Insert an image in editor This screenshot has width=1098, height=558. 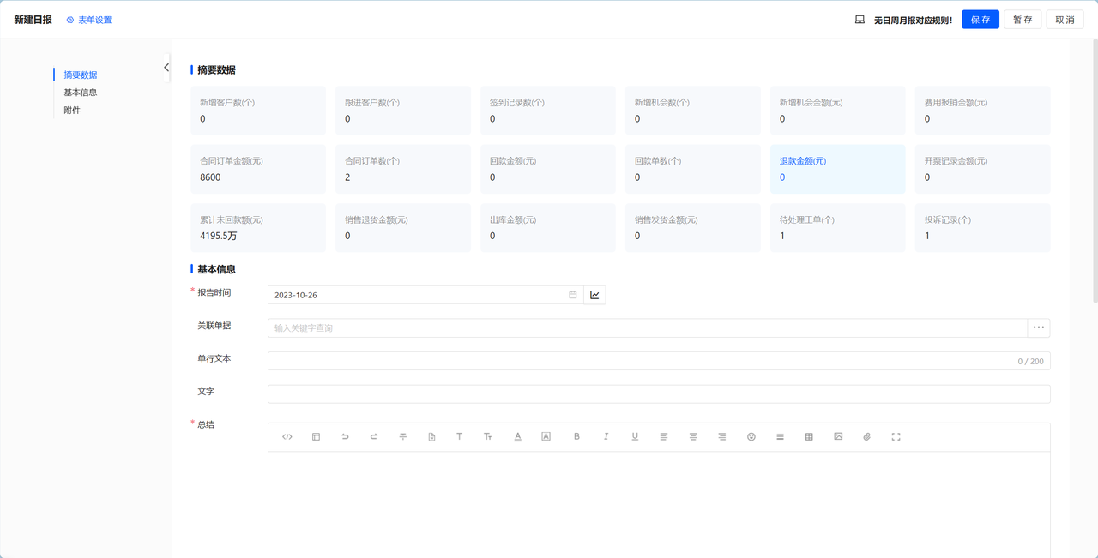click(x=838, y=437)
